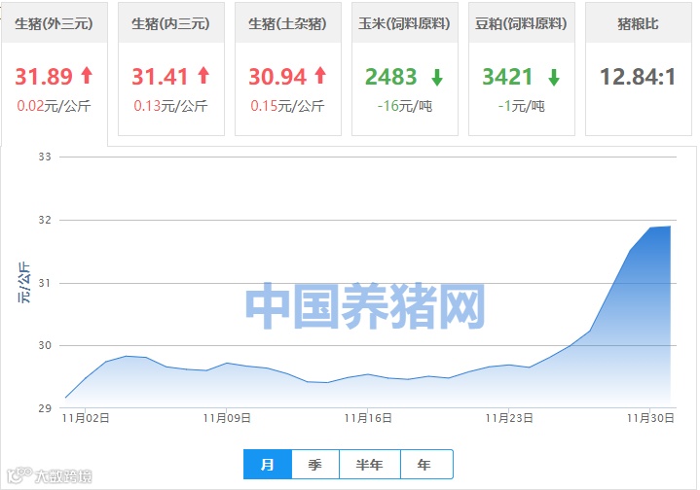Click the 11月16日 x-axis label
The image size is (700, 490).
click(368, 418)
